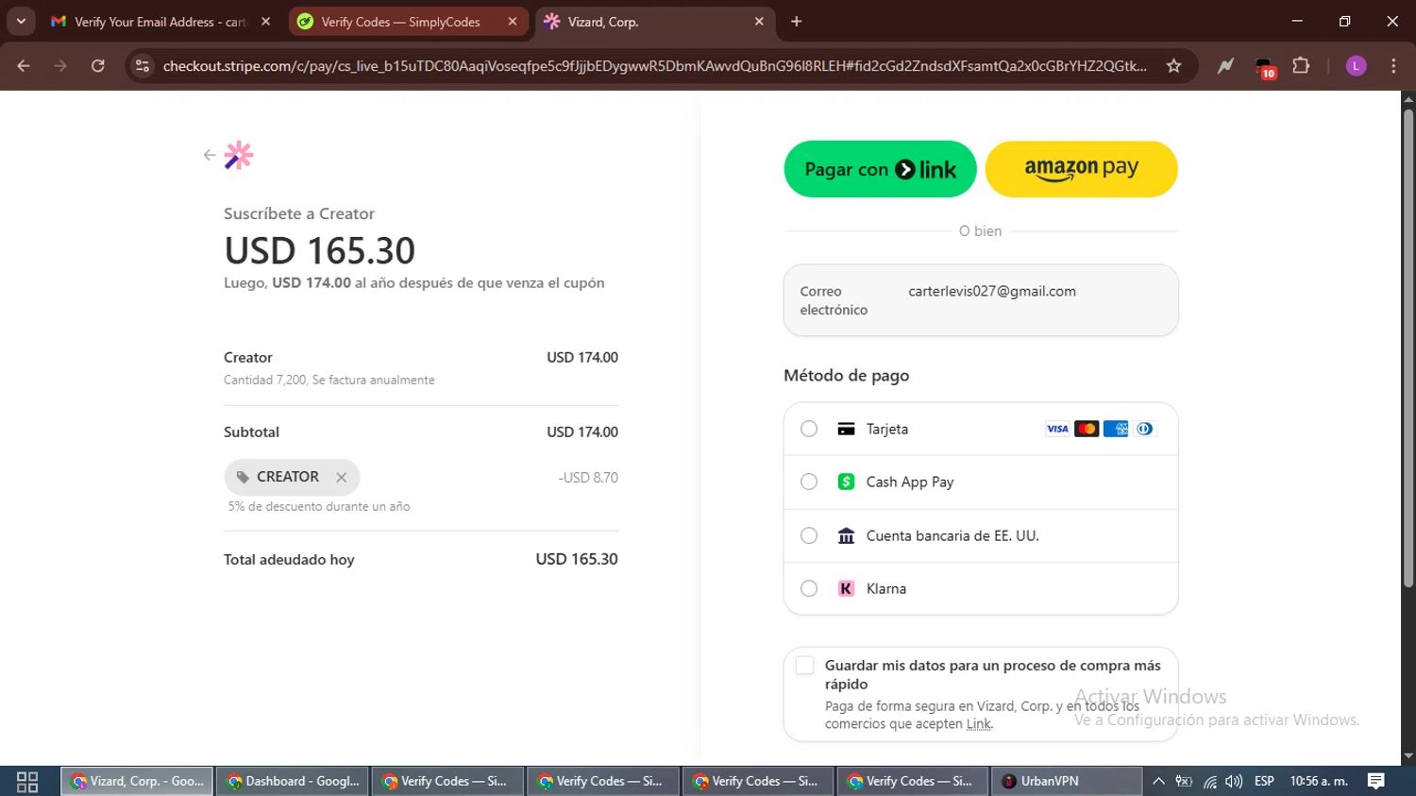1416x796 pixels.
Task: Open the Link hyperlink in save-info text
Action: [979, 724]
